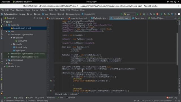This screenshot has width=181, height=102.
Task: Expand the res folder
Action: (7, 63)
